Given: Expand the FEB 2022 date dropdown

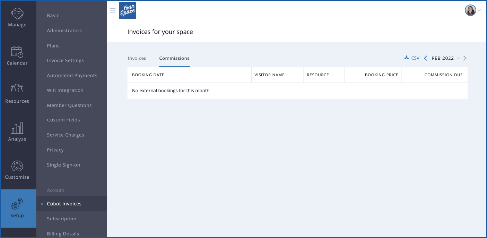Looking at the screenshot, I should (458, 58).
